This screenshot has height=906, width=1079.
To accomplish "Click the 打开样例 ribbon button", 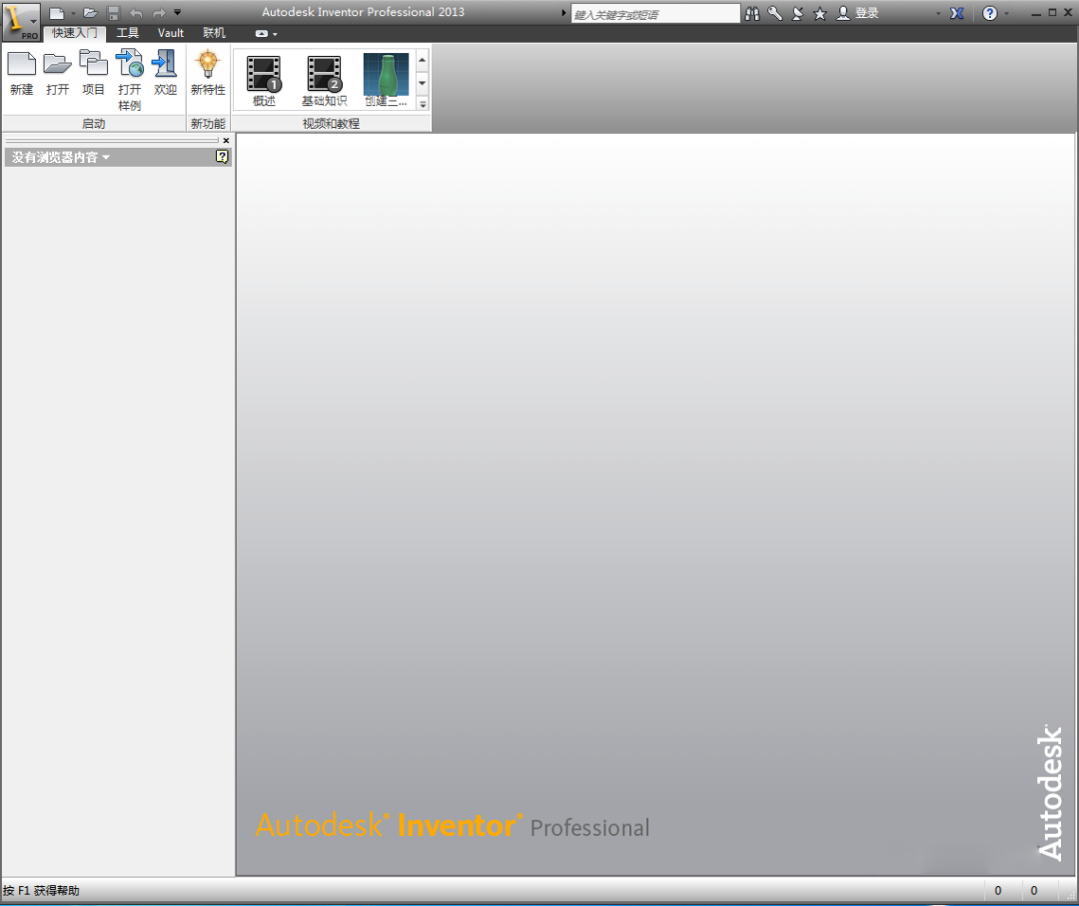I will (129, 81).
